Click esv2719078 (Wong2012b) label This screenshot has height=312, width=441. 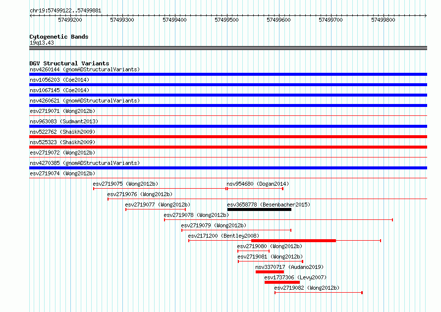(x=196, y=215)
